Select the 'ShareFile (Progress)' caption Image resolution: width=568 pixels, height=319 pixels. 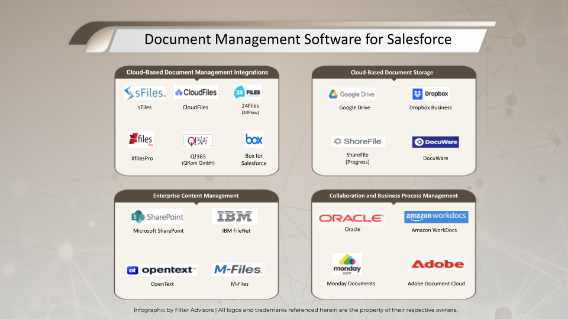coord(357,158)
